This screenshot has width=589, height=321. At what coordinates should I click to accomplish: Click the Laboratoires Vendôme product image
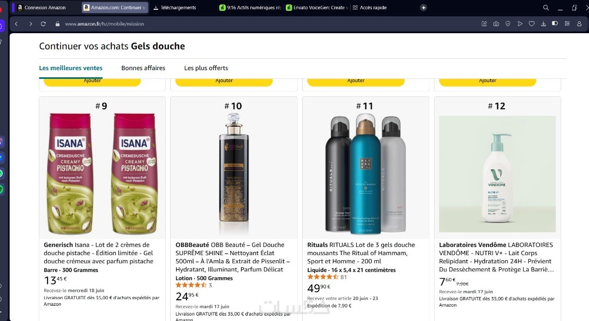click(497, 174)
